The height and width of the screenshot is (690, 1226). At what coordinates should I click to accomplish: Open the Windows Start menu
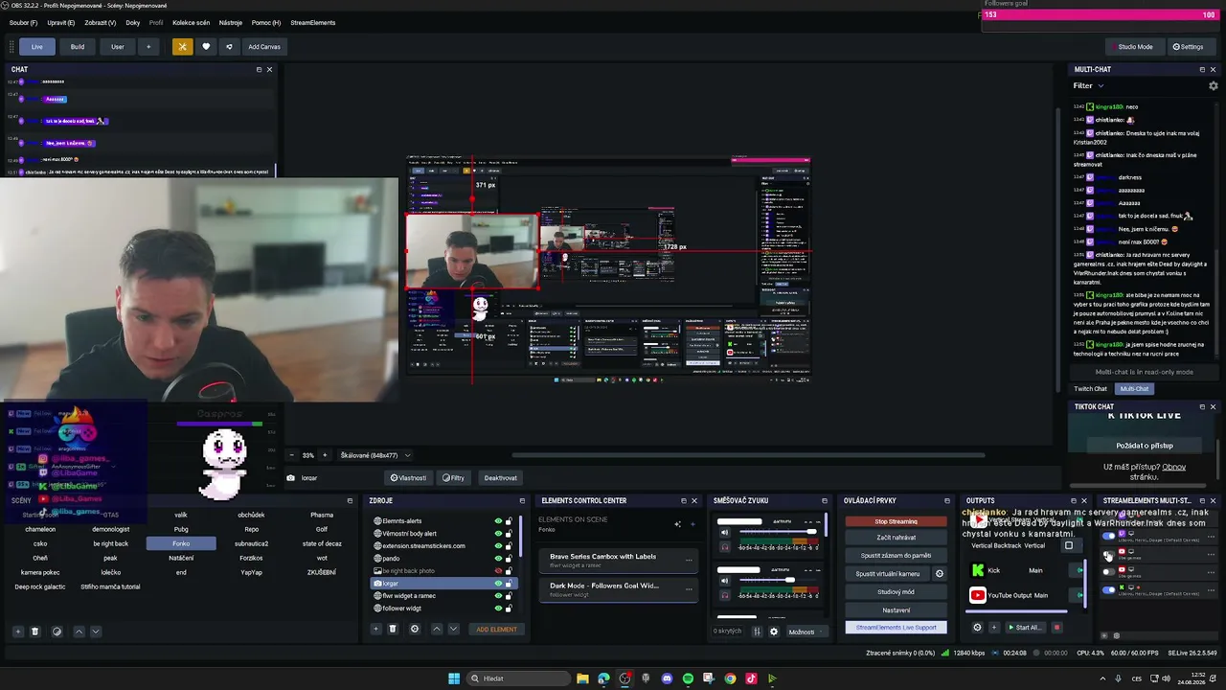[x=454, y=678]
